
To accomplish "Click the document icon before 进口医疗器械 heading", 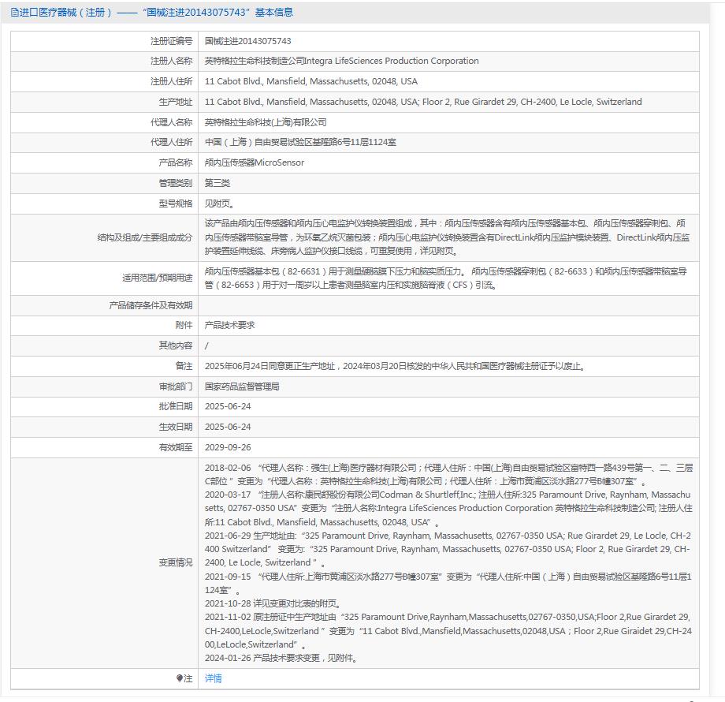I will 14,13.
